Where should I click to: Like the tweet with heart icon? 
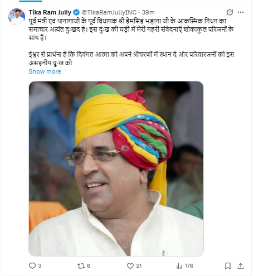pos(130,266)
